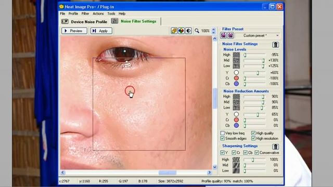Adjust Noise Levels Y slider
Image resolution: width=333 pixels, height=187 pixels.
click(254, 73)
